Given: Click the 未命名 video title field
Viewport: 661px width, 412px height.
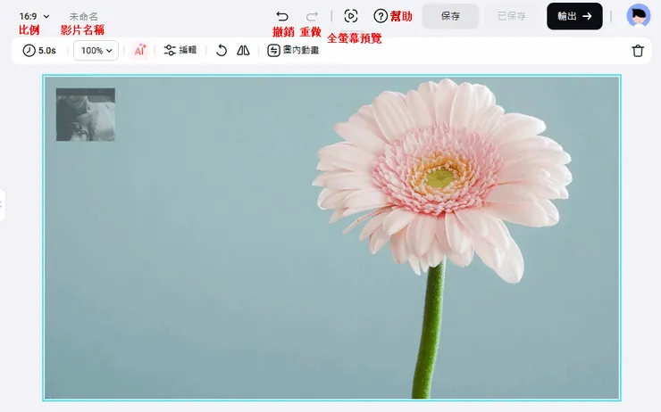Looking at the screenshot, I should point(84,16).
